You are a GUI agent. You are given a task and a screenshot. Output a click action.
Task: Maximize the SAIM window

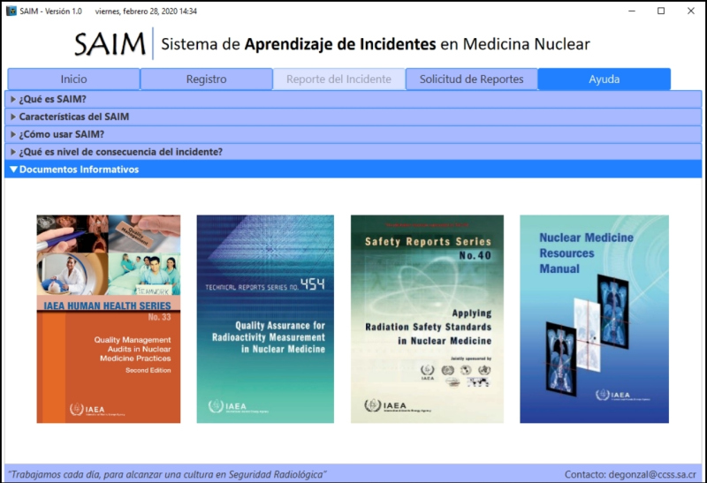(x=660, y=11)
